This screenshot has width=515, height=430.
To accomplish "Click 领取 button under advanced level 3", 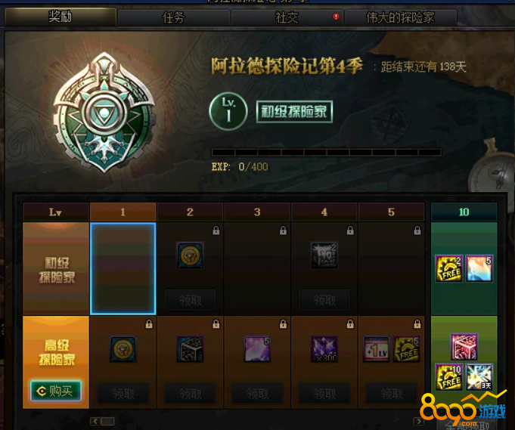I will click(x=257, y=393).
